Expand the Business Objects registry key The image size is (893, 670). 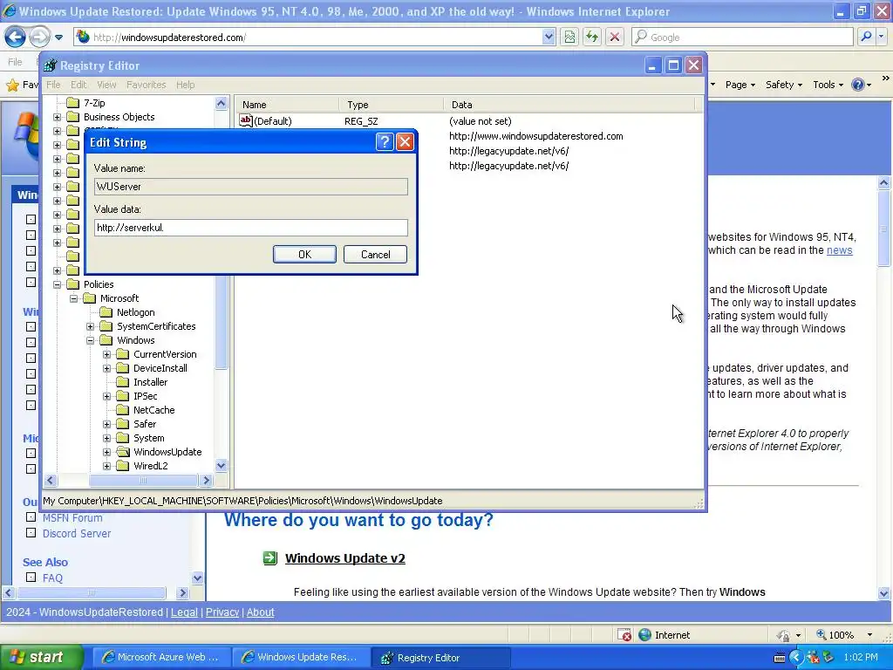point(57,118)
